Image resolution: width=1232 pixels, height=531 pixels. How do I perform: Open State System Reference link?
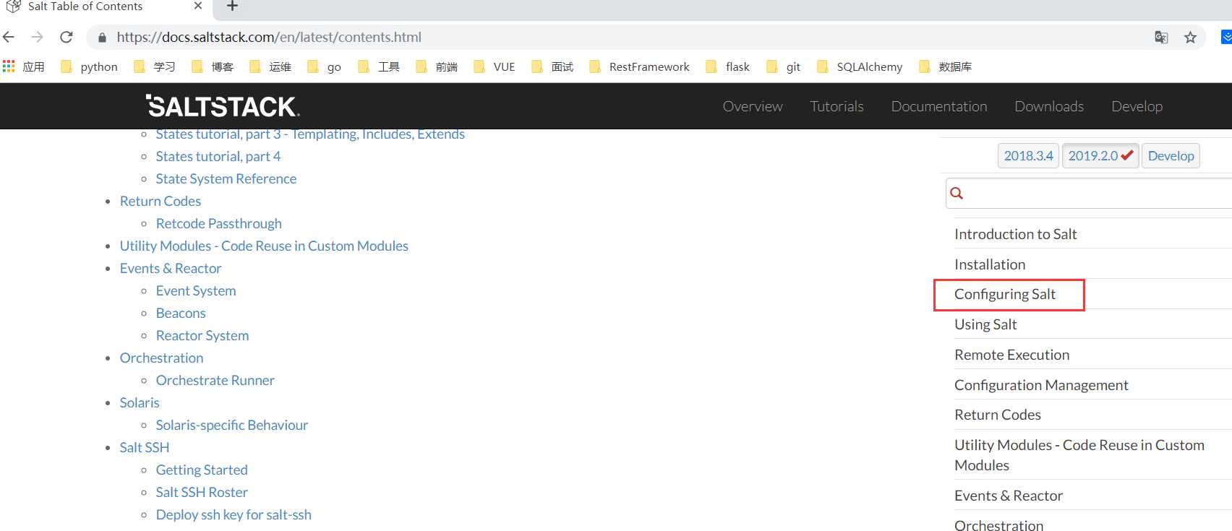(x=226, y=178)
